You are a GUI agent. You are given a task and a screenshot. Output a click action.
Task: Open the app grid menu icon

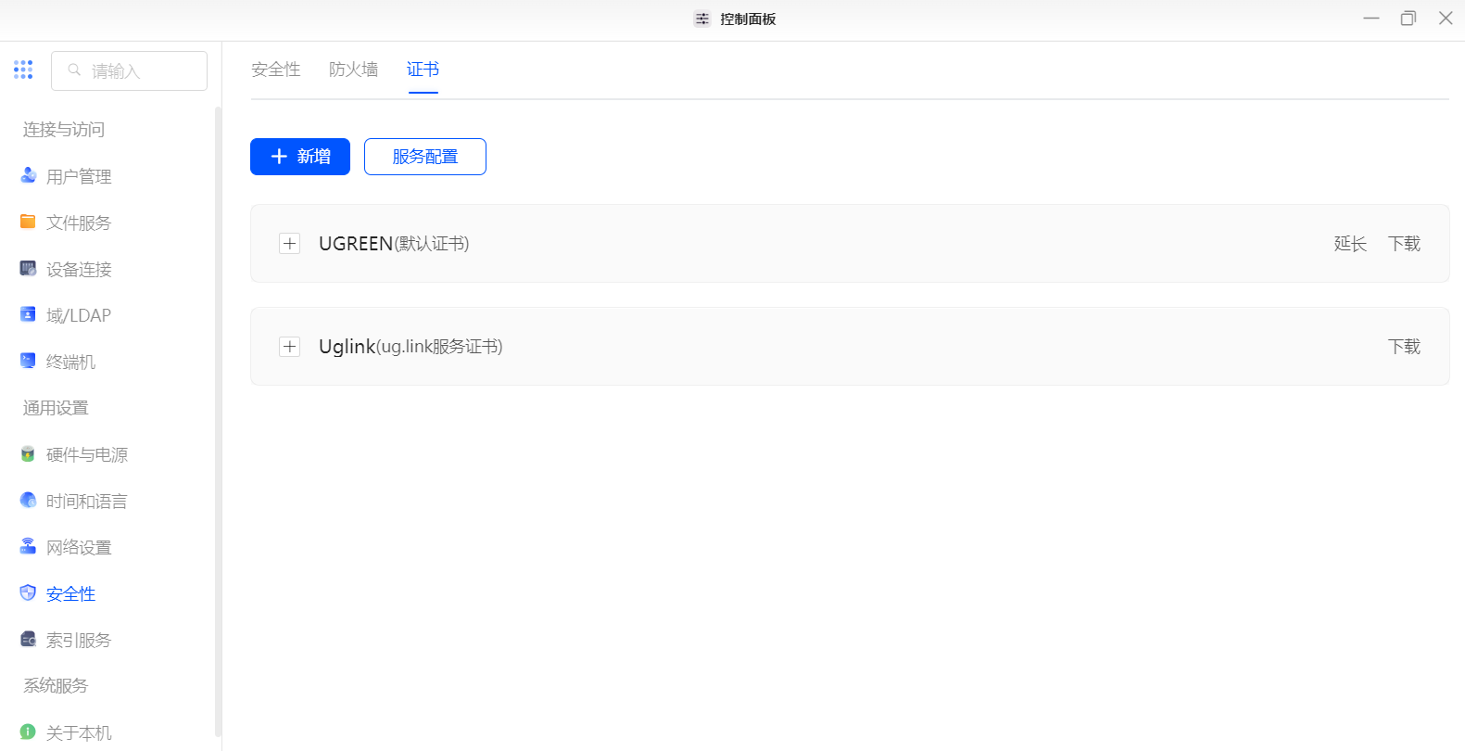coord(23,70)
